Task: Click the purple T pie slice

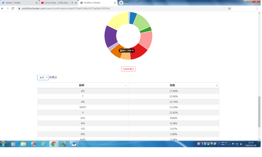Action: (110, 36)
